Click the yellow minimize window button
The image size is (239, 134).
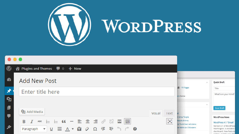(x=15, y=59)
